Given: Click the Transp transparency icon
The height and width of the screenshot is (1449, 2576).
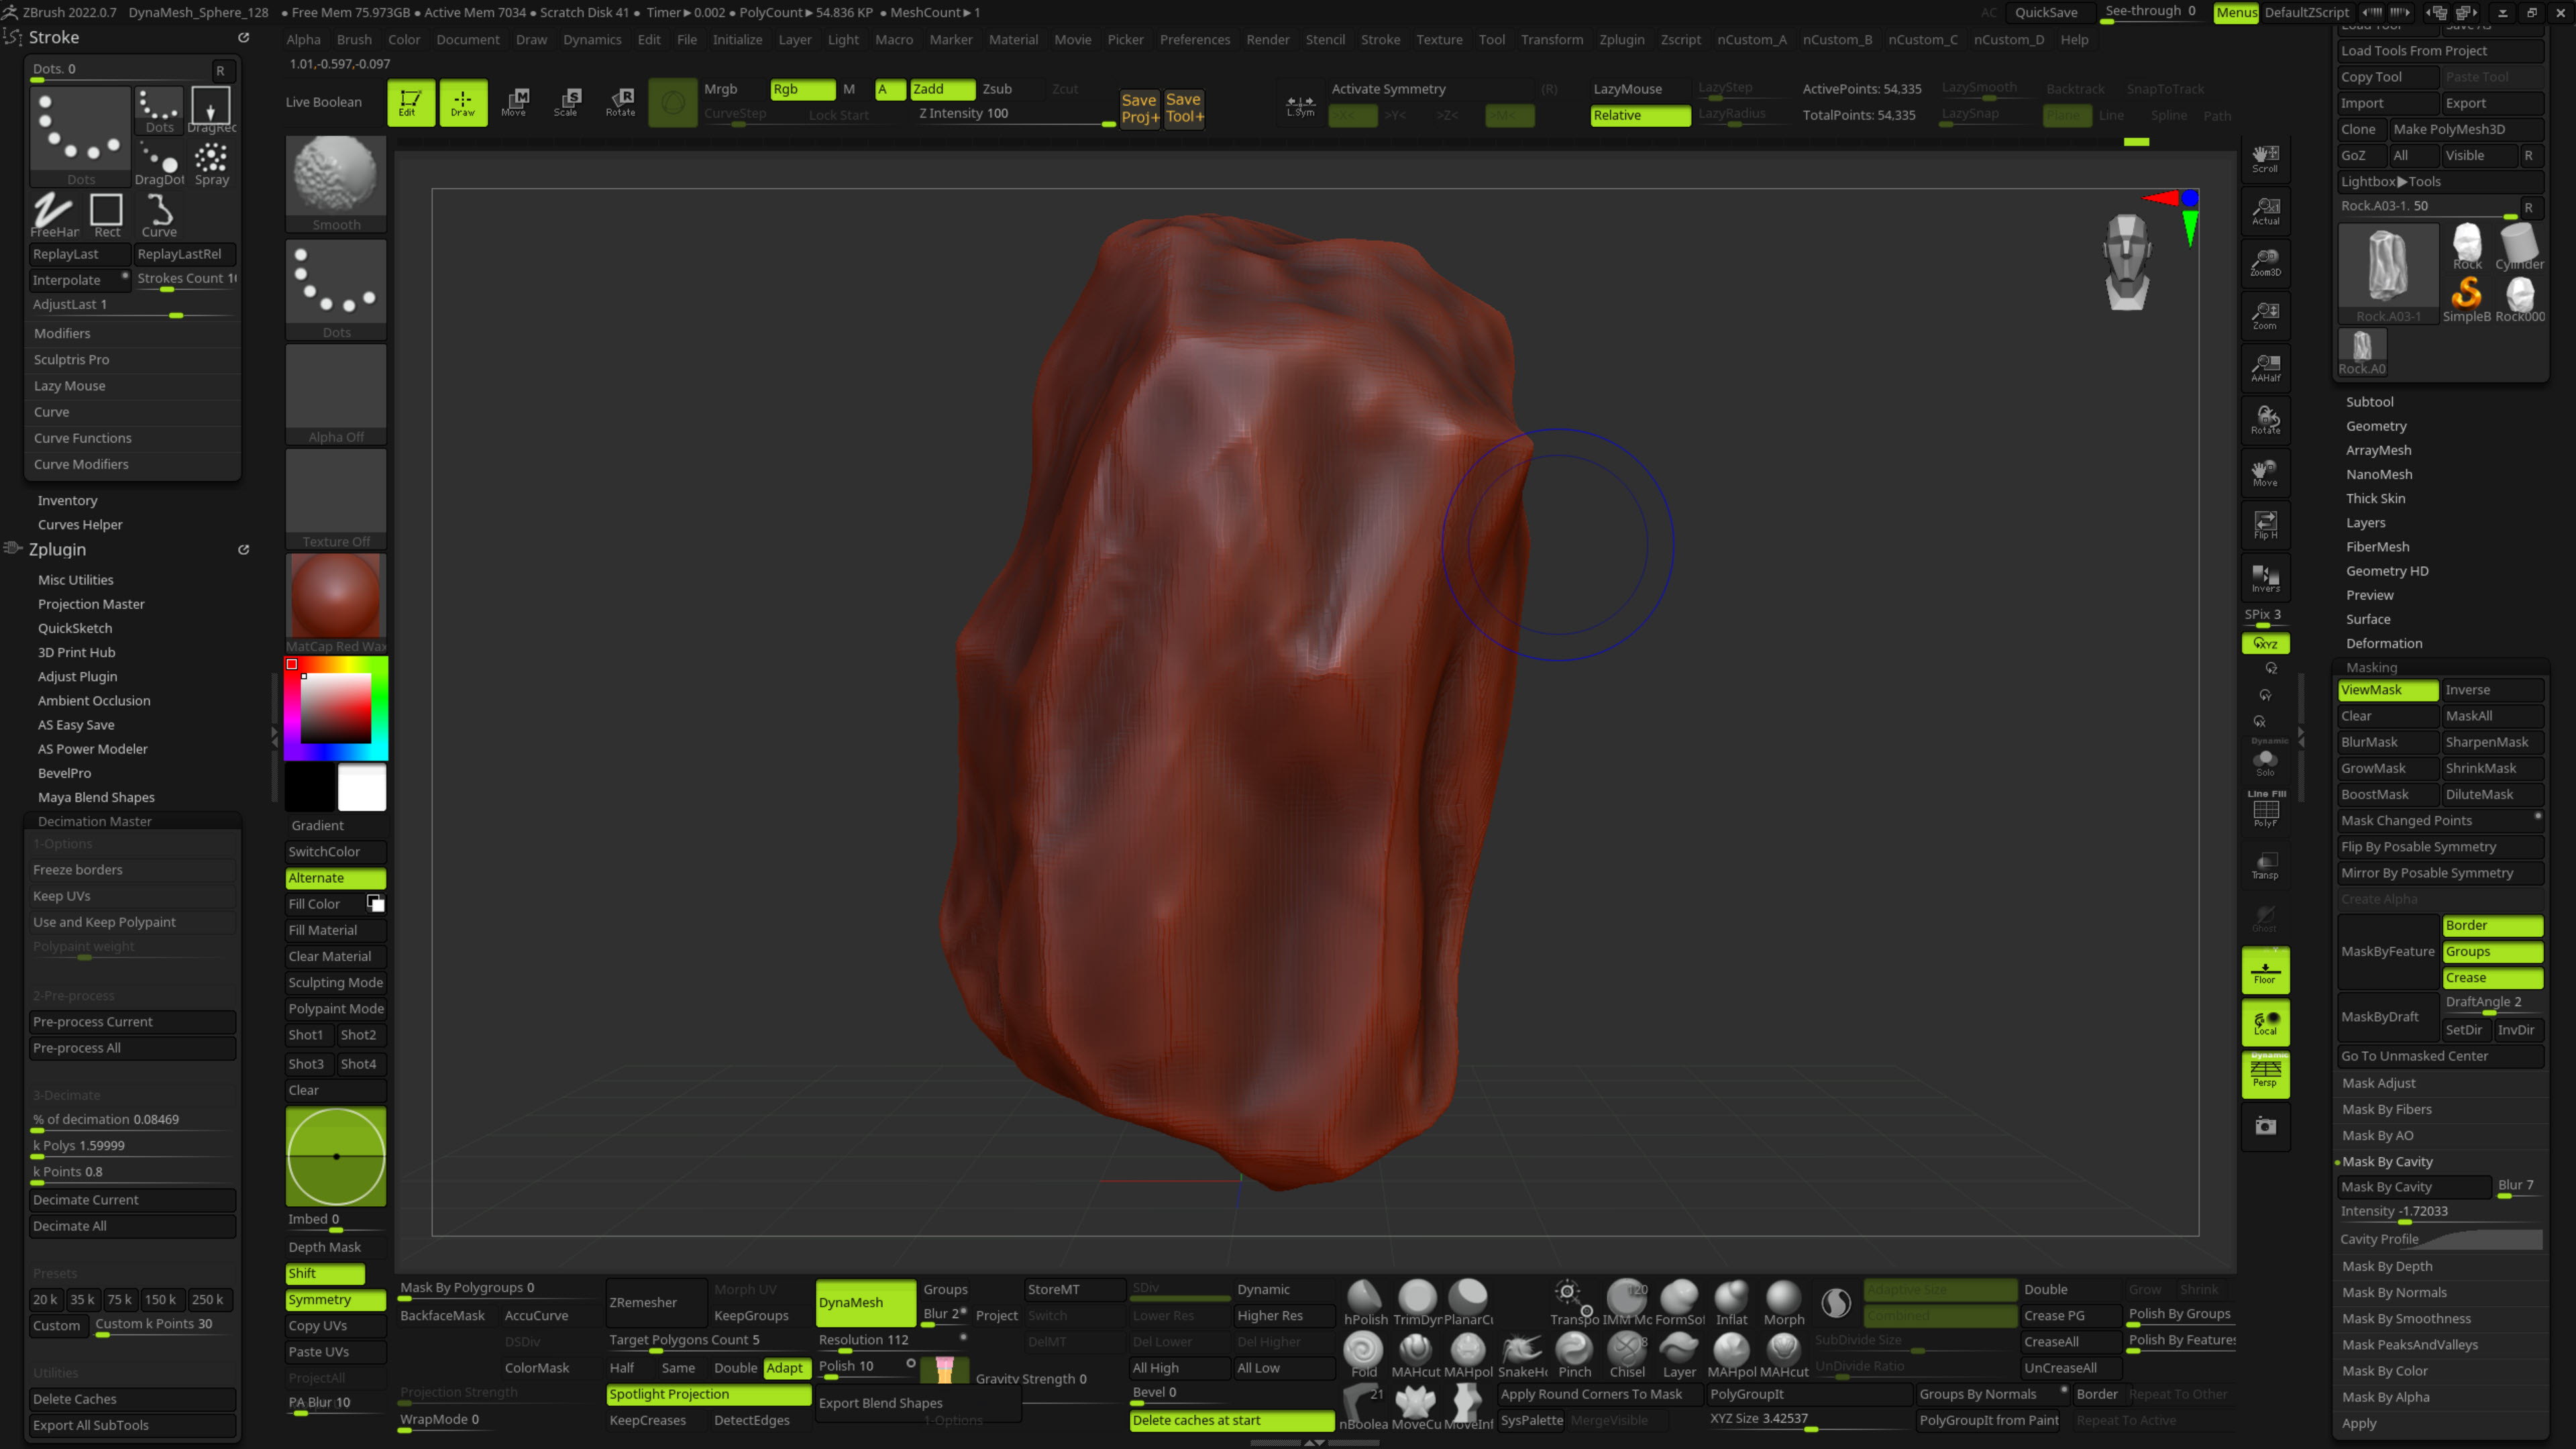Looking at the screenshot, I should [x=2264, y=865].
